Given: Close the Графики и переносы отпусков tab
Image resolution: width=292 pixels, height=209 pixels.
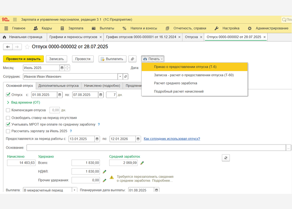Looking at the screenshot, I should (x=100, y=37).
